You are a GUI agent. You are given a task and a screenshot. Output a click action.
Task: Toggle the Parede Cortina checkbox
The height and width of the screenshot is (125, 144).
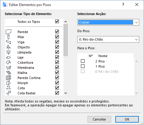coord(57,78)
